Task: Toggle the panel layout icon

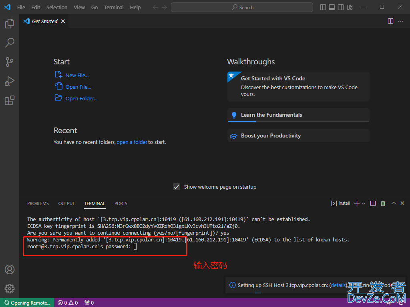Action: coord(332,7)
